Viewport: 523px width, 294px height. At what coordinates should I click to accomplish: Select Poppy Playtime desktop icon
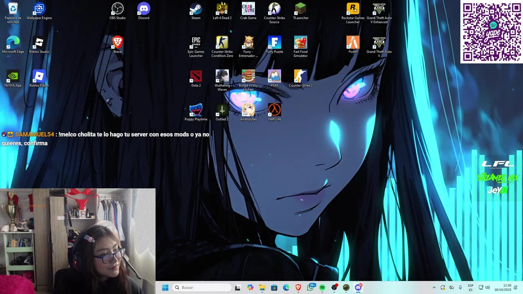coord(196,113)
